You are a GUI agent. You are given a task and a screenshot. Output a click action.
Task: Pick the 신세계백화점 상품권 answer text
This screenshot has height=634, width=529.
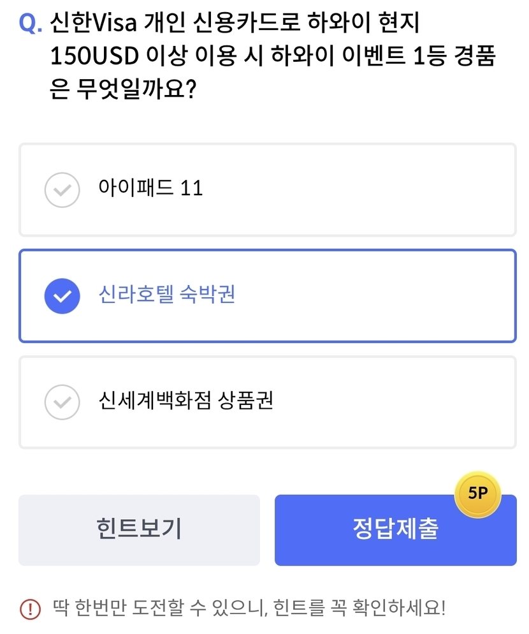[x=186, y=401]
